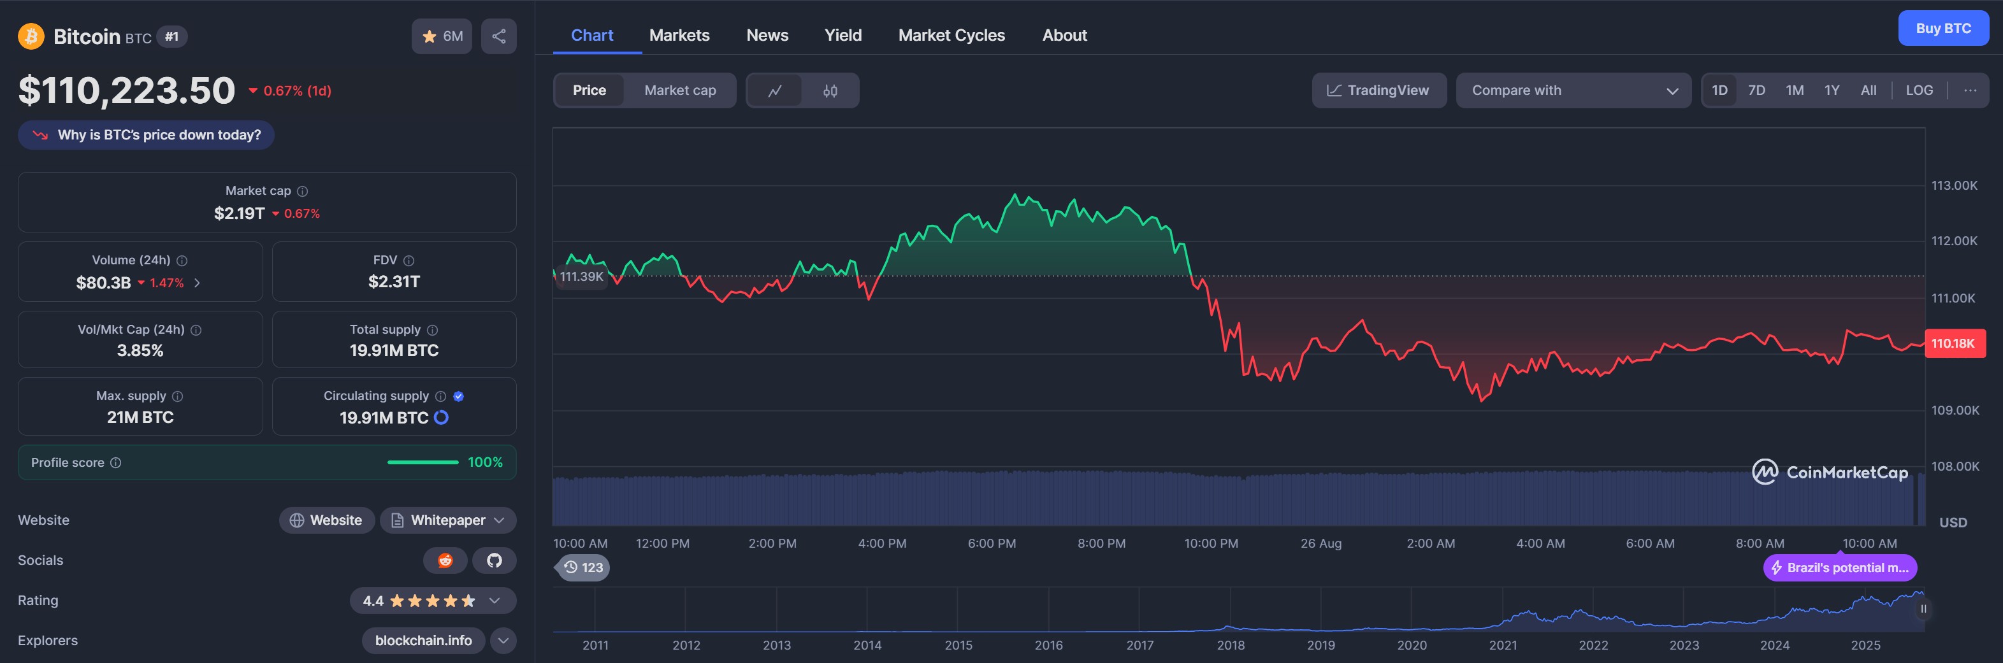Open Why is BTC's price down today
2003x663 pixels.
click(x=146, y=135)
